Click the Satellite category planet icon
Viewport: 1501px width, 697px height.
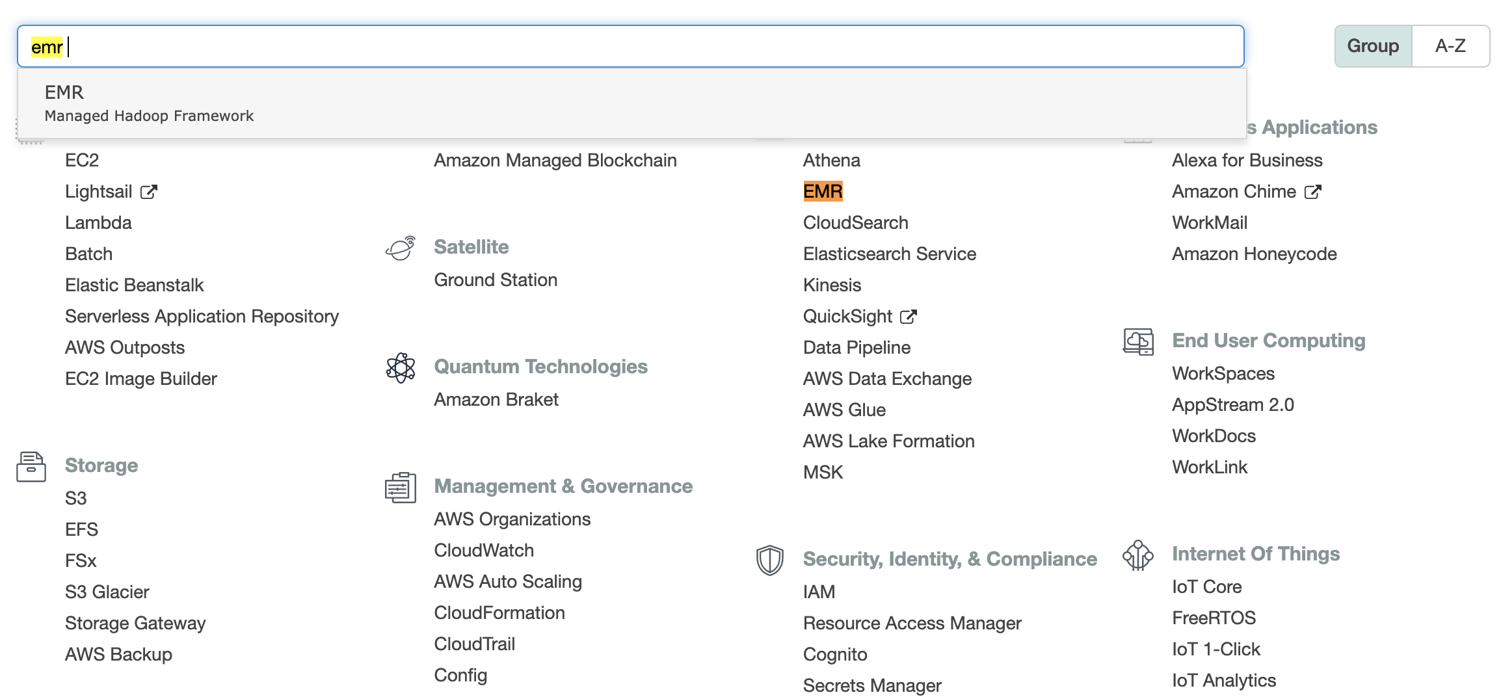tap(401, 248)
